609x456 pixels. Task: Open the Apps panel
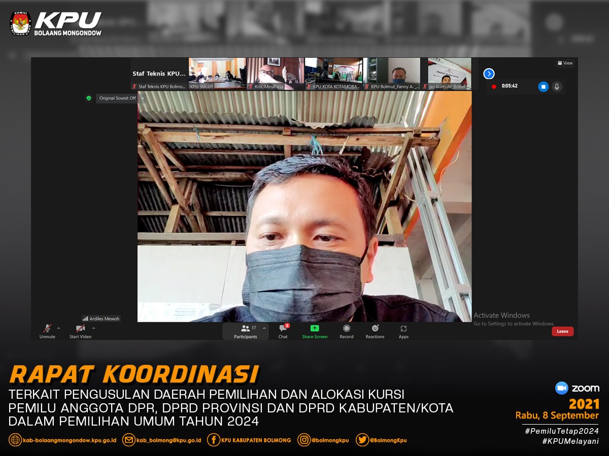(x=403, y=331)
